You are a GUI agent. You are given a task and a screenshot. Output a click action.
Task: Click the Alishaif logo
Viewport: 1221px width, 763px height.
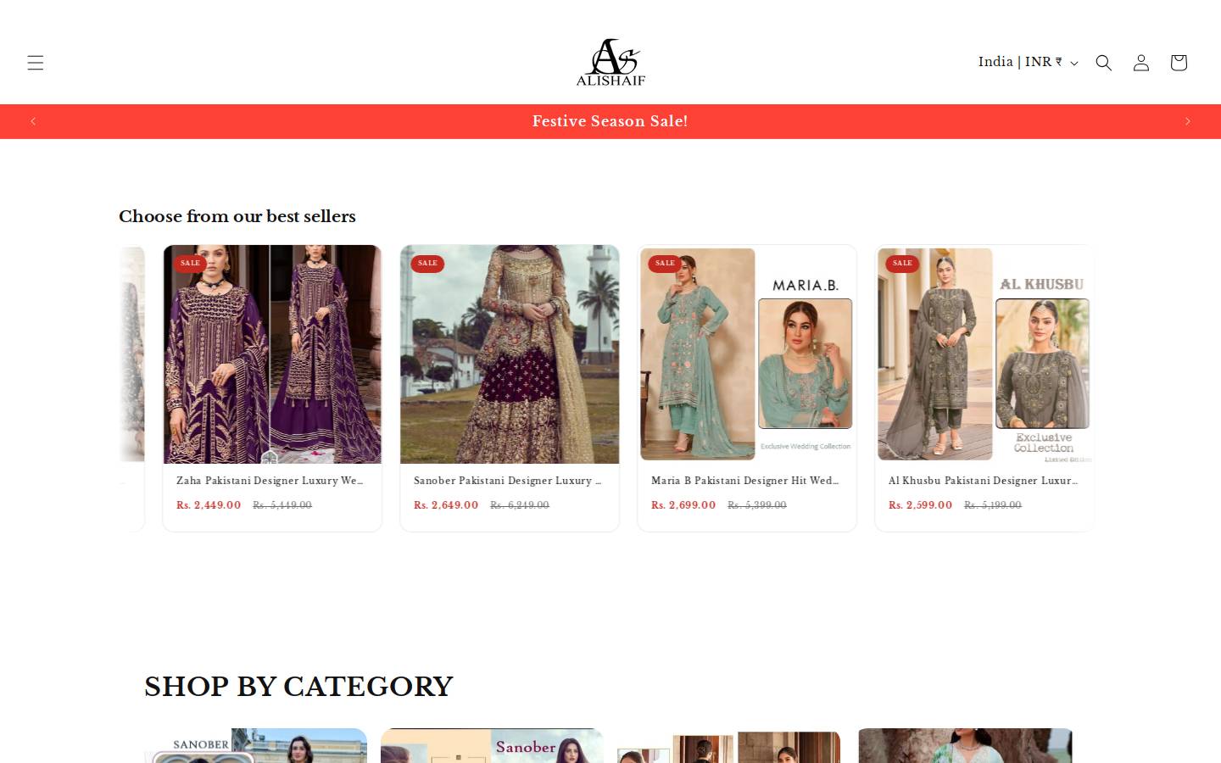pos(610,63)
